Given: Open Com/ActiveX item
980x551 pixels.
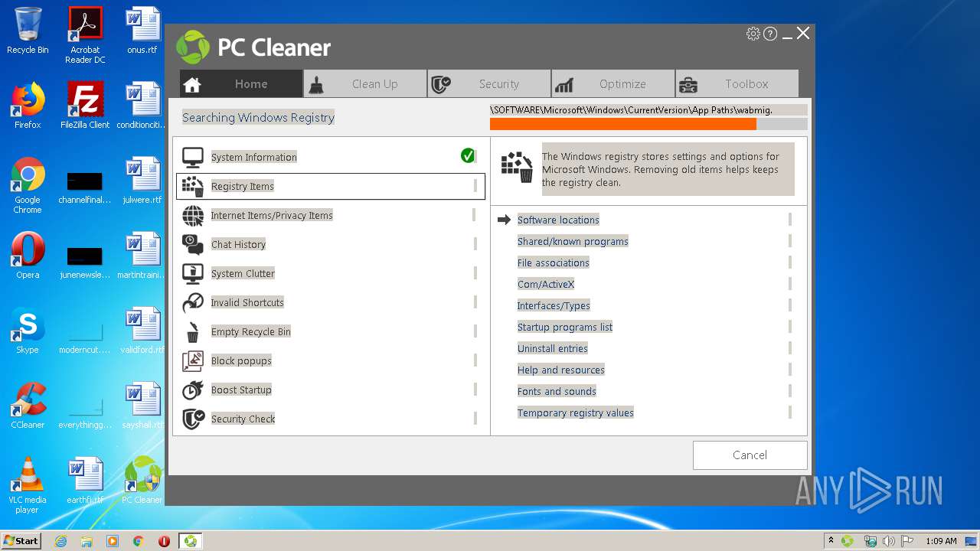Looking at the screenshot, I should (546, 284).
